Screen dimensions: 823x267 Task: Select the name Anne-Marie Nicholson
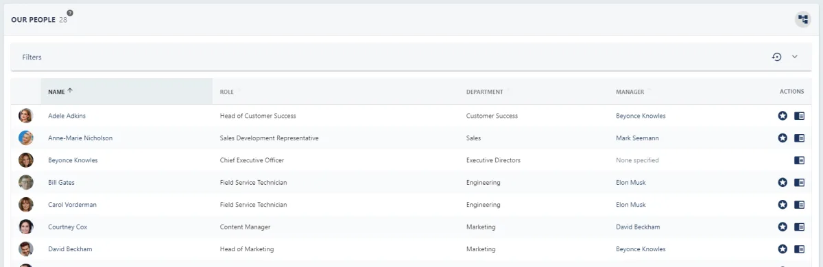pyautogui.click(x=80, y=138)
